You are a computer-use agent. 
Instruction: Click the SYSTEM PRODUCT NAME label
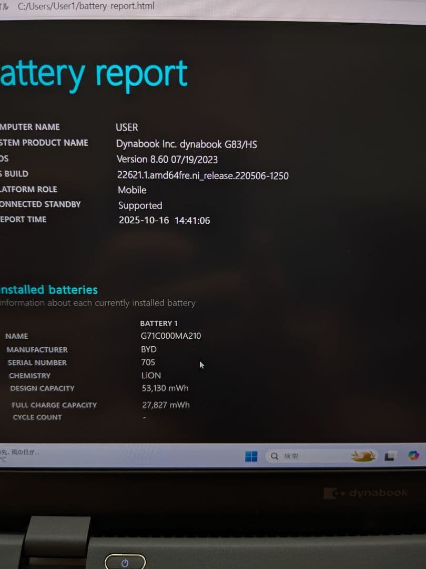[x=44, y=142]
